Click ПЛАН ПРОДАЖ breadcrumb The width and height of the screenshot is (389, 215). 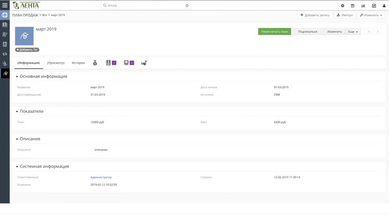(x=25, y=15)
